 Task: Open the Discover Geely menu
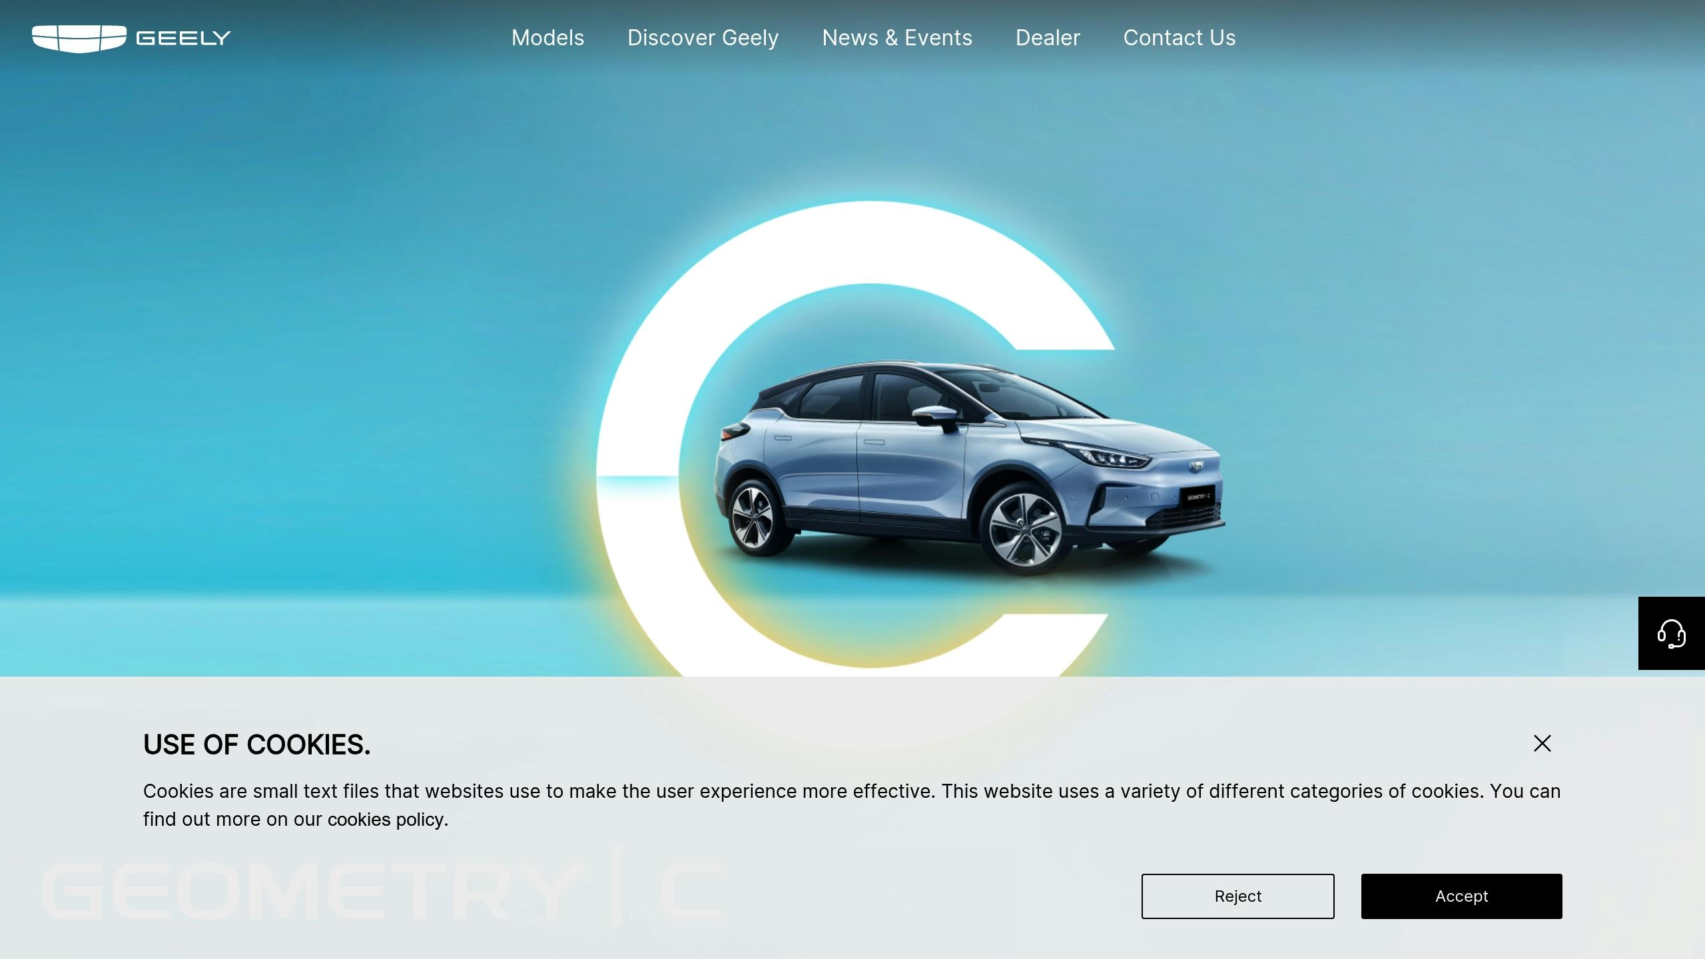click(703, 38)
